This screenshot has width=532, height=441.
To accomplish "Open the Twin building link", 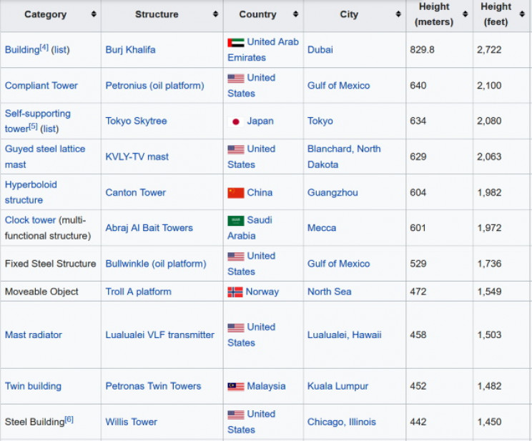I will [x=33, y=386].
